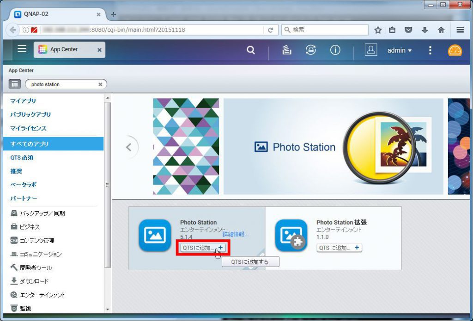Click the Photo Station app title

click(199, 222)
